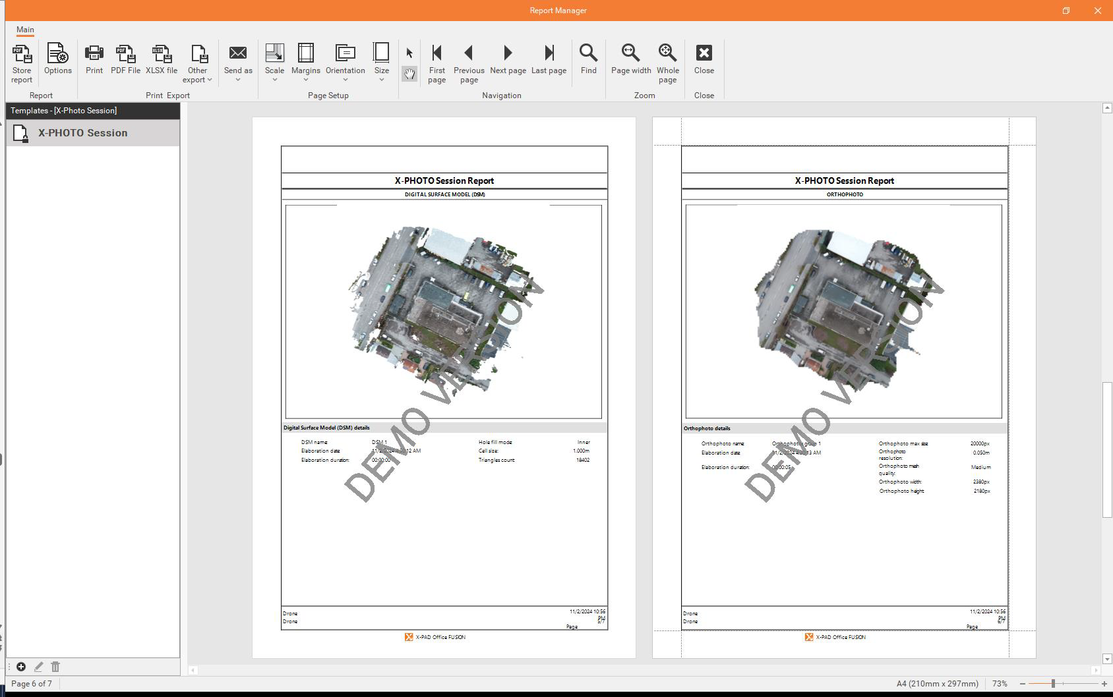Click the zoom slider handle
Screen dimensions: 1113x697
1053,684
